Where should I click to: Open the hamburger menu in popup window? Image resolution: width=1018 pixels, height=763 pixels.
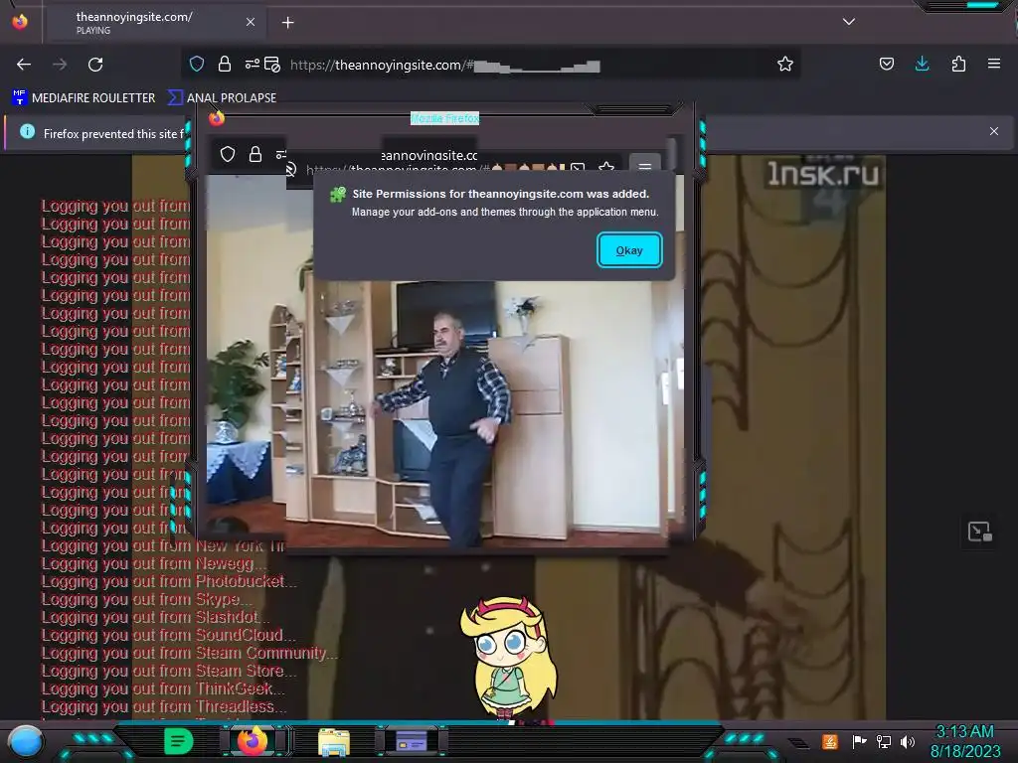[x=644, y=165]
